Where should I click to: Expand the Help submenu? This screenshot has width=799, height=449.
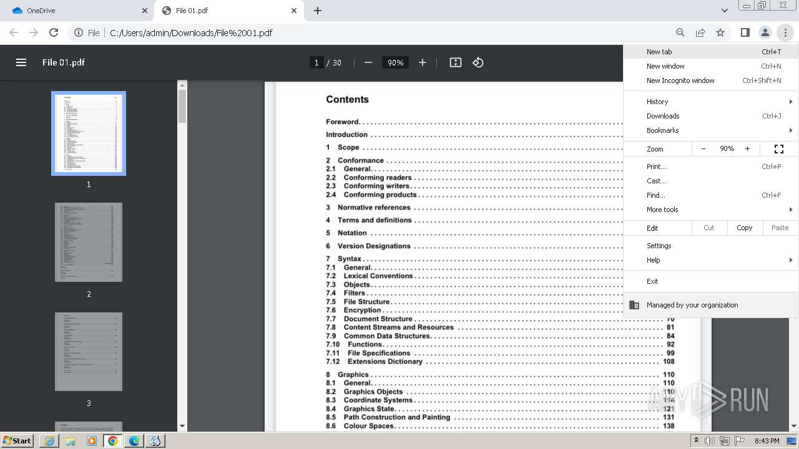click(x=711, y=260)
